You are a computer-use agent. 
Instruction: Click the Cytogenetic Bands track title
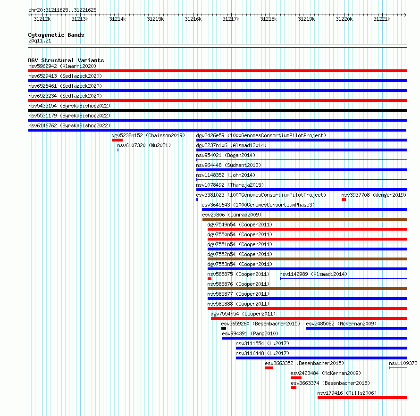coord(56,35)
